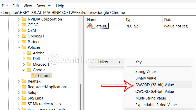This screenshot has height=110, width=196.
Task: Select the Policies tree label
Action: [34, 47]
